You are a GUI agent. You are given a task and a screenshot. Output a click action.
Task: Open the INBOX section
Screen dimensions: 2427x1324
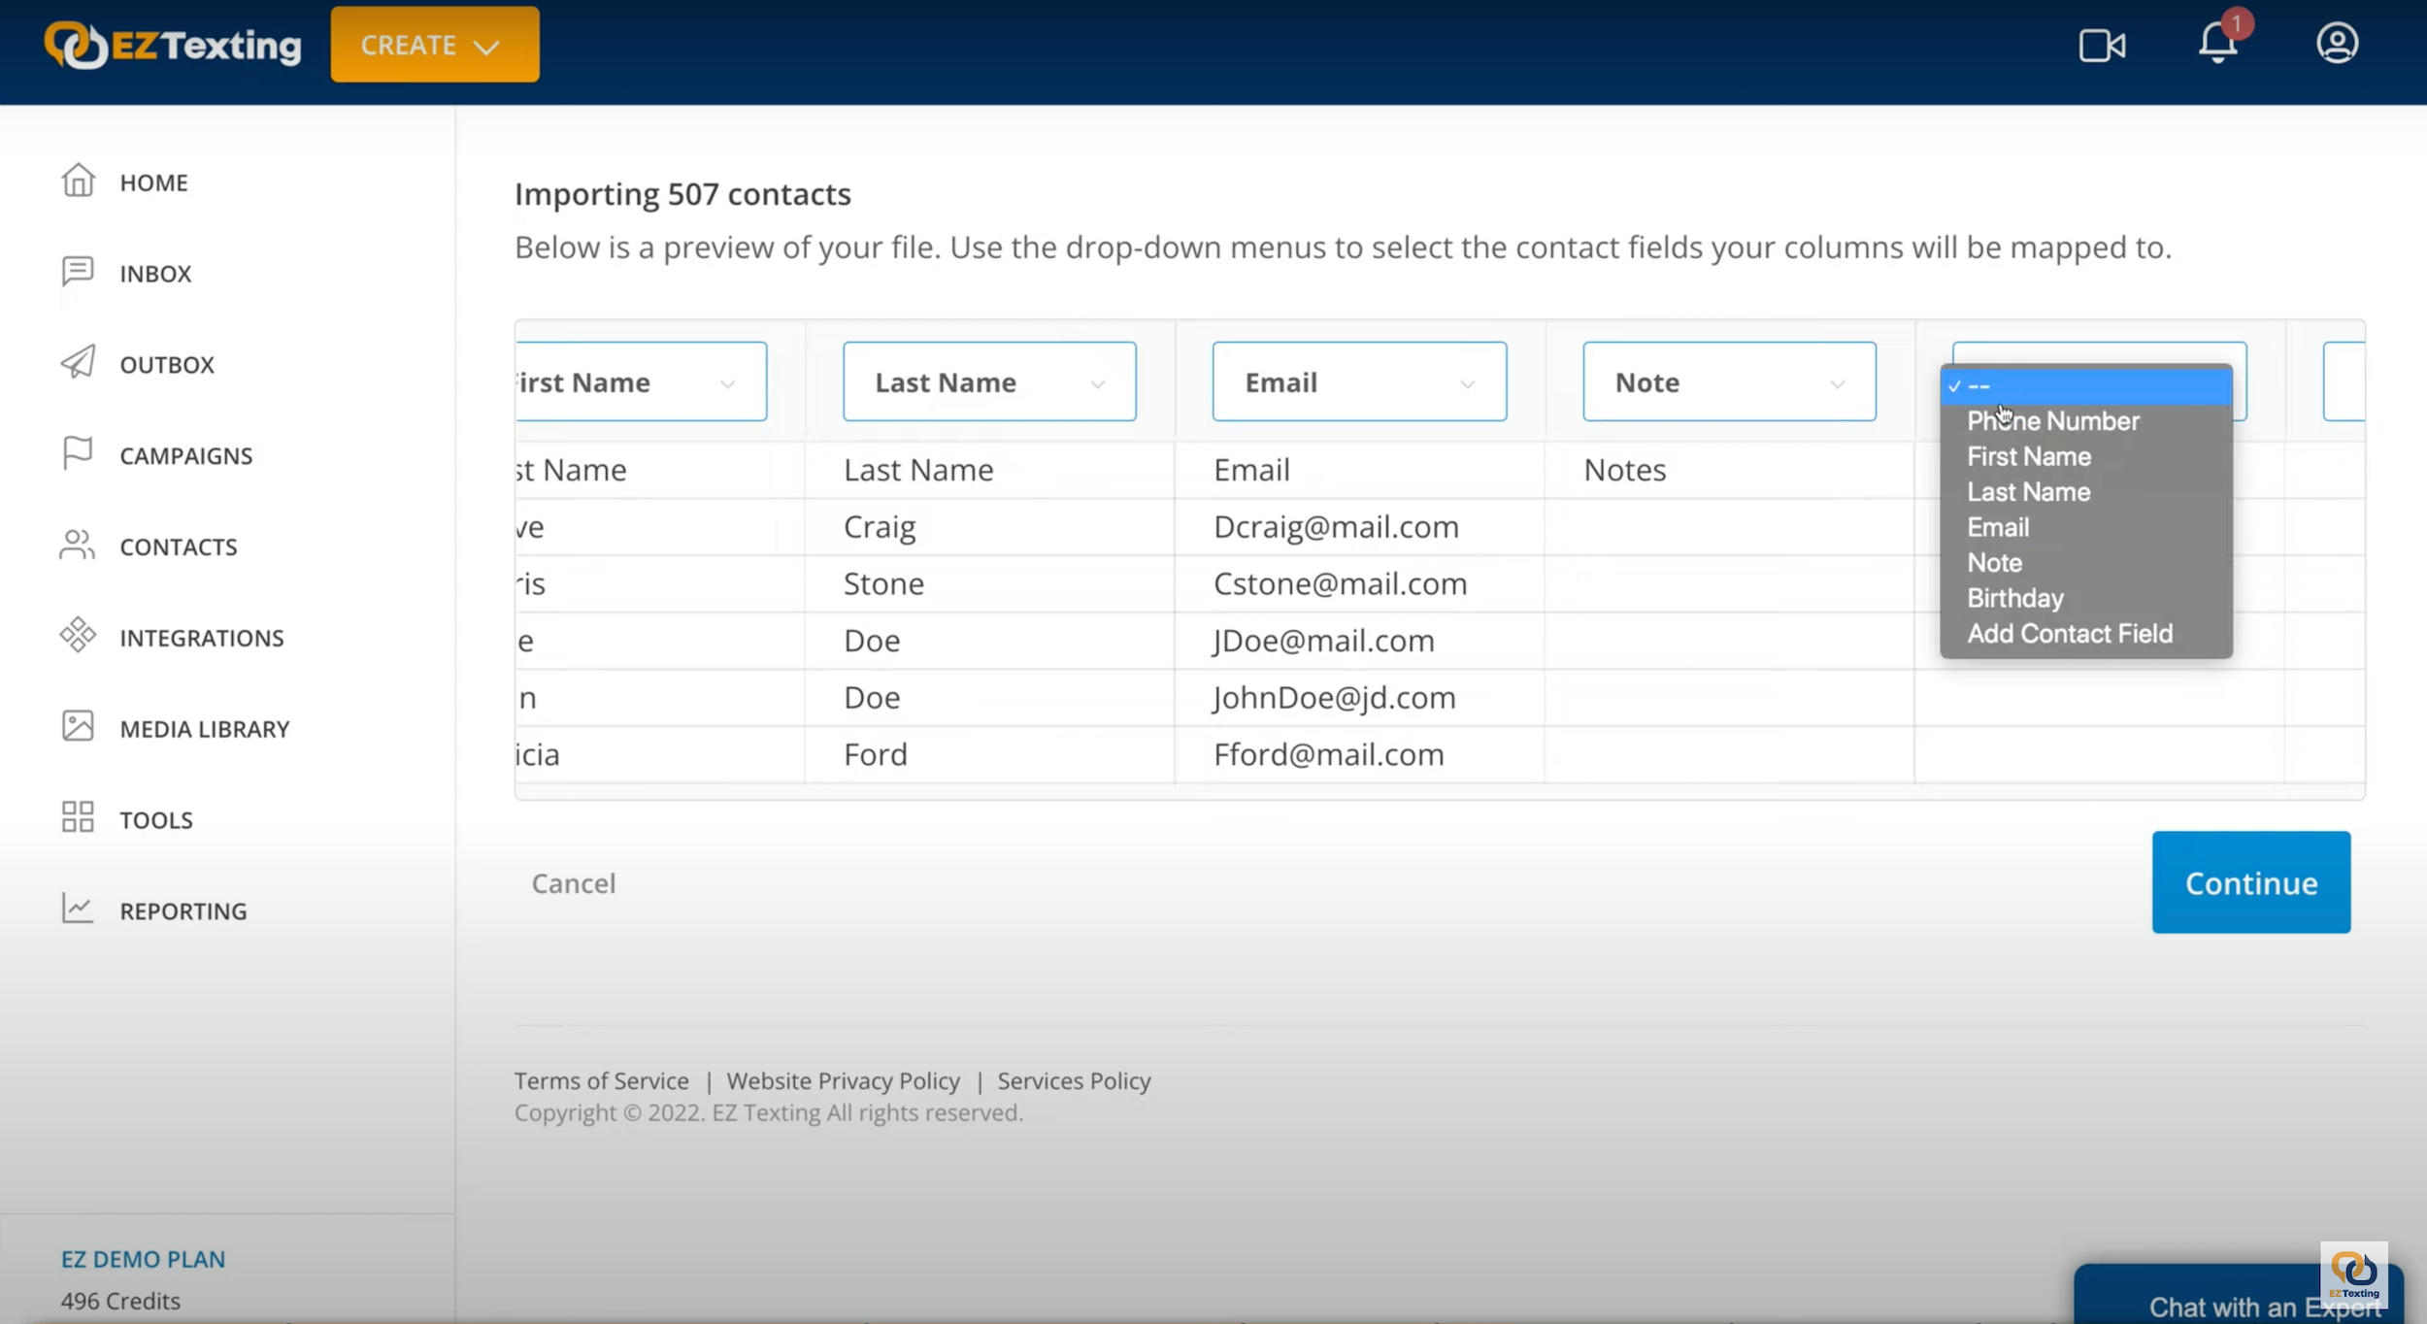(156, 273)
